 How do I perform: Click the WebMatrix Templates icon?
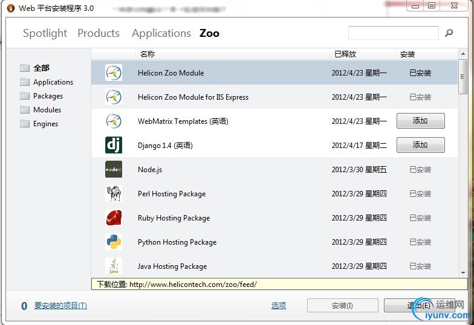pos(113,121)
